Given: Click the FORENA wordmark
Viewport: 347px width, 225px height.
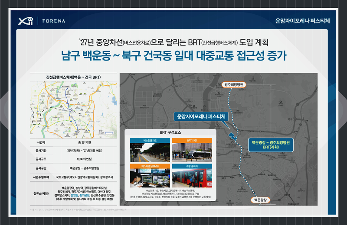Looking at the screenshot, I should [x=54, y=21].
